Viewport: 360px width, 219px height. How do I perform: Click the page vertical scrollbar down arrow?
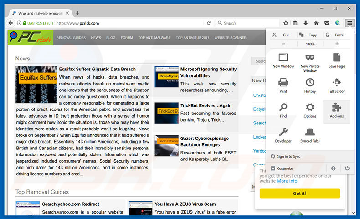pos(354,213)
